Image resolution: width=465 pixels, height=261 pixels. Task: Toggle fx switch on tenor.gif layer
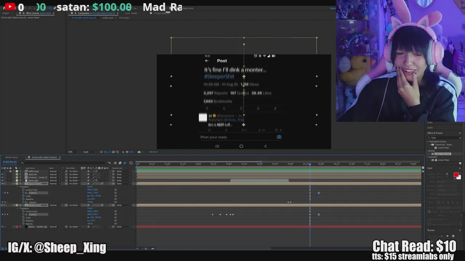97,181
